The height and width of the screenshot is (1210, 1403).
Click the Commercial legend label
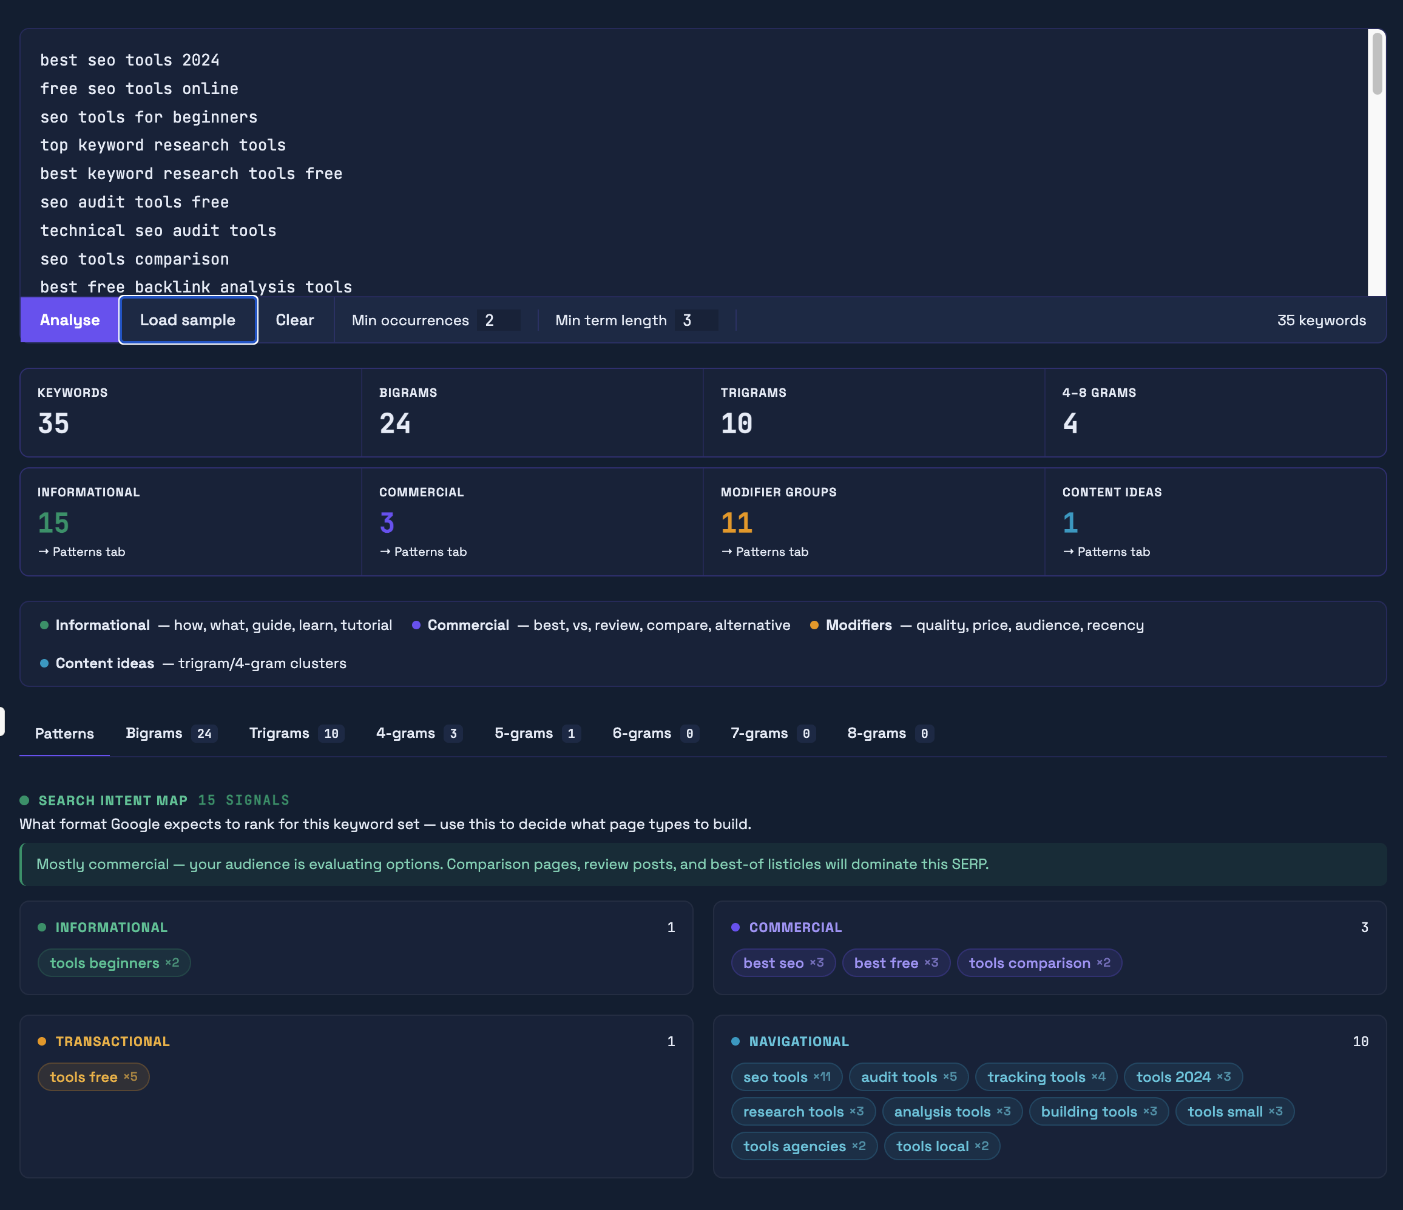click(x=468, y=625)
